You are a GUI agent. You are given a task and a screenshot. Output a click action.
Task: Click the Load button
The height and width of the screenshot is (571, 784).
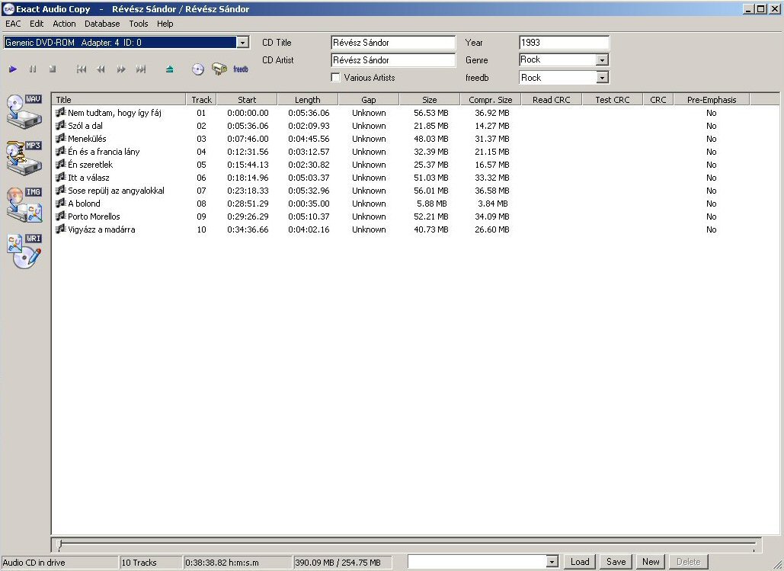tap(580, 562)
